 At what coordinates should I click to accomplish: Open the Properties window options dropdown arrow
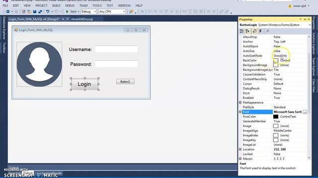coord(300,19)
